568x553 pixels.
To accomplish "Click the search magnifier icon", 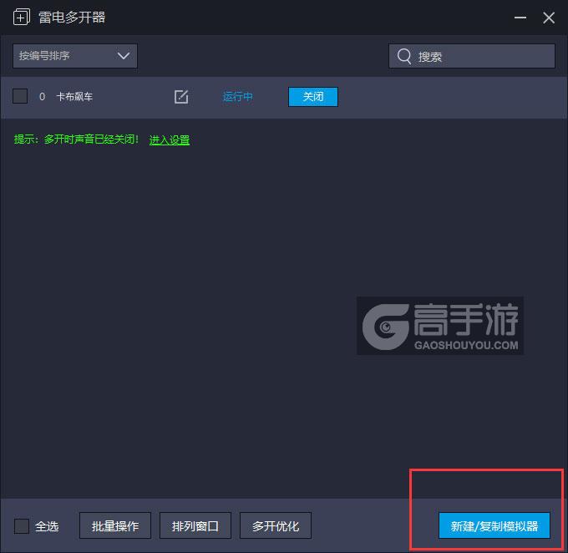I will coord(404,56).
